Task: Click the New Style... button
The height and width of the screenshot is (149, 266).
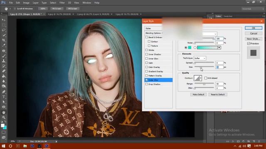Action: coord(254,39)
